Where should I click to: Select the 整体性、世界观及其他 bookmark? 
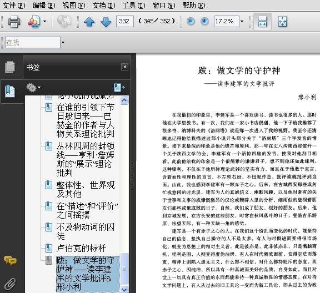point(86,189)
